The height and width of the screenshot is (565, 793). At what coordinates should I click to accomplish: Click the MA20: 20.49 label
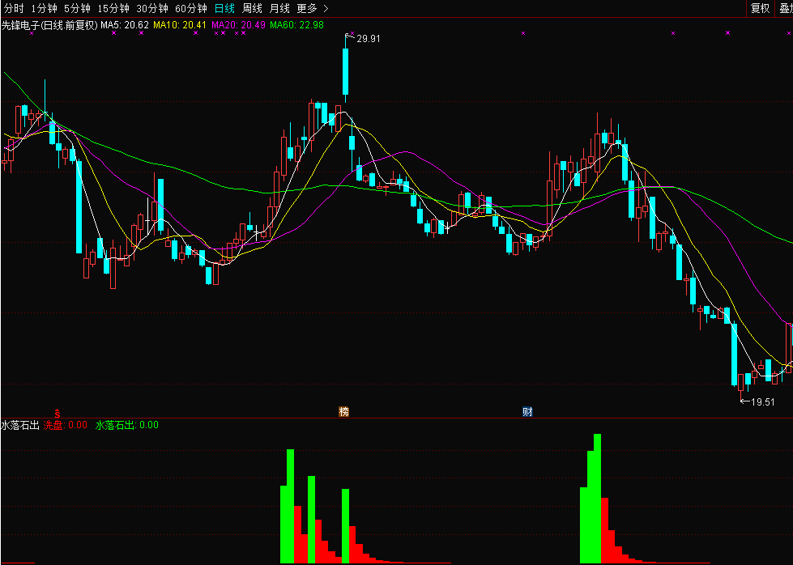coord(238,25)
